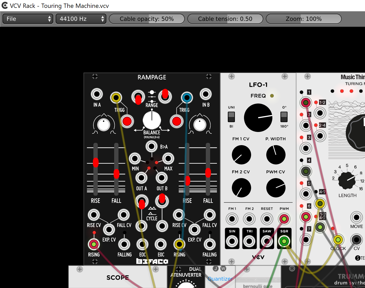Click the channel B RISING output jack
Screen dimensions: 365x288
[179, 244]
